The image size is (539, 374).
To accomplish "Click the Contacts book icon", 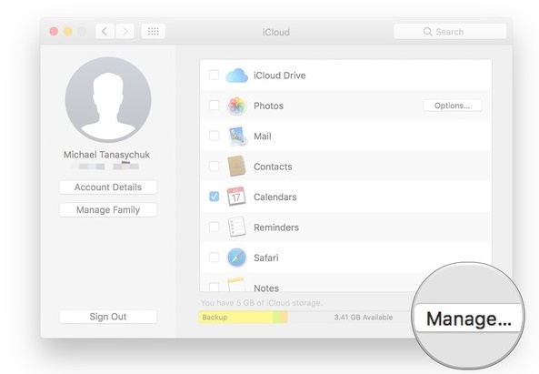I will [x=236, y=167].
